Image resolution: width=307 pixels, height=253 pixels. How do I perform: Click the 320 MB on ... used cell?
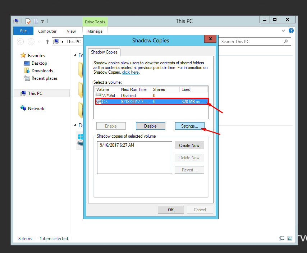click(x=193, y=102)
